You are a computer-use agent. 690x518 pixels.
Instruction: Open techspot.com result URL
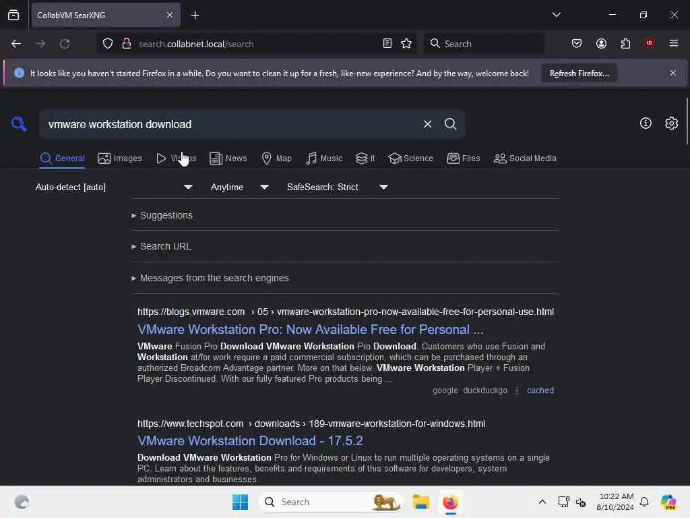click(311, 424)
